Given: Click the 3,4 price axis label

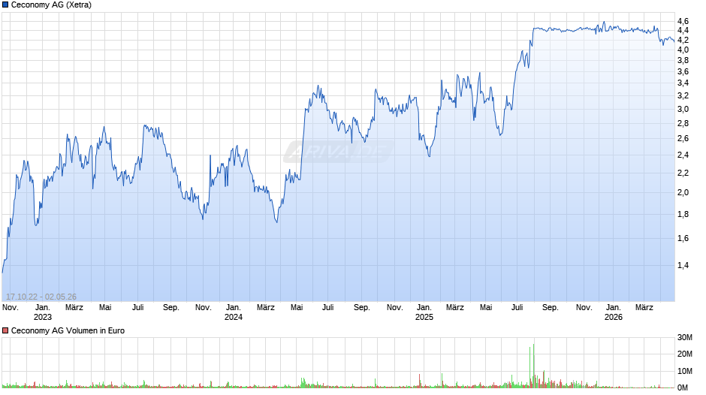Looking at the screenshot, I should [683, 83].
